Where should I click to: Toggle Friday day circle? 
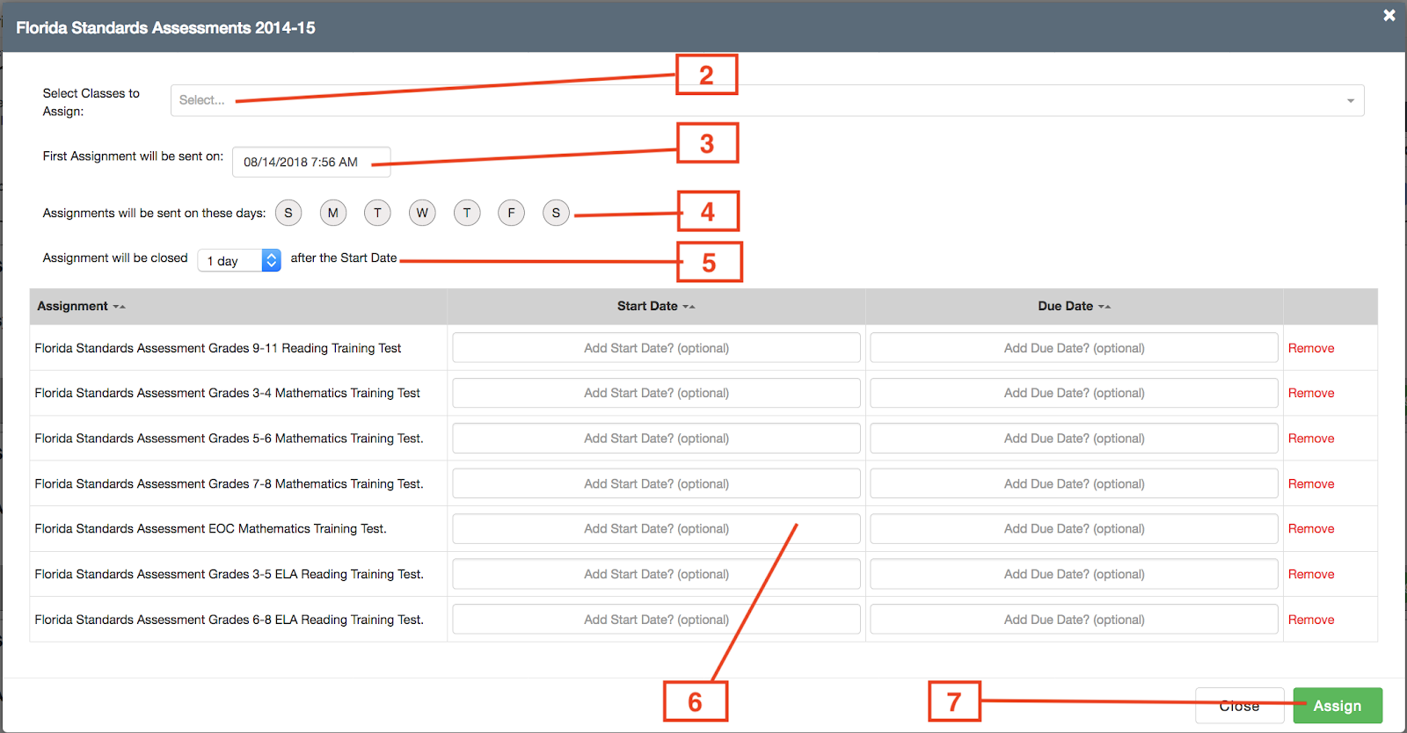tap(511, 213)
